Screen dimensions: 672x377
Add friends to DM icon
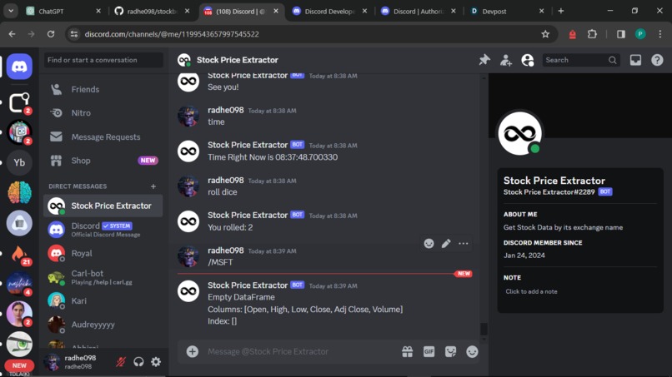(506, 61)
